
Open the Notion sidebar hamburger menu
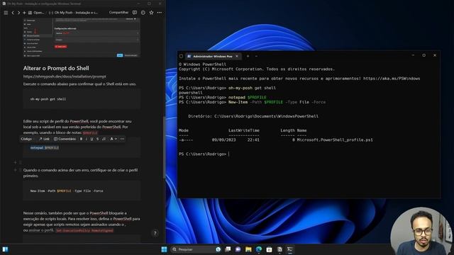click(6, 13)
